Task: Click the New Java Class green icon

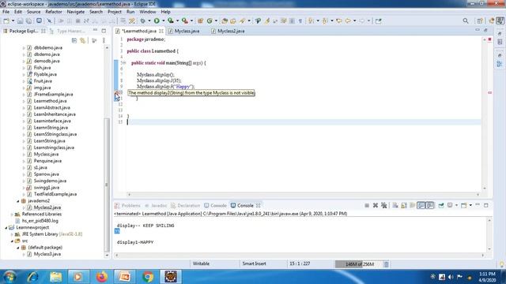Action: [210, 21]
